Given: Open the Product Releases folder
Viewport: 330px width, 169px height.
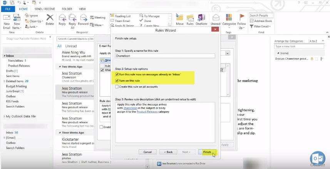Looking at the screenshot, I should point(19,66).
